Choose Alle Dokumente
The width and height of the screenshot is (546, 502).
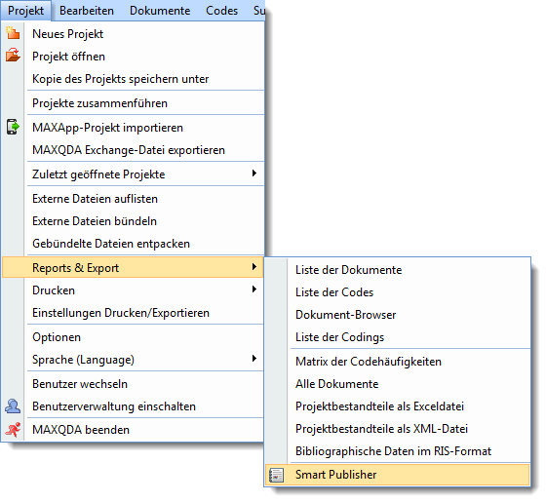(x=398, y=384)
